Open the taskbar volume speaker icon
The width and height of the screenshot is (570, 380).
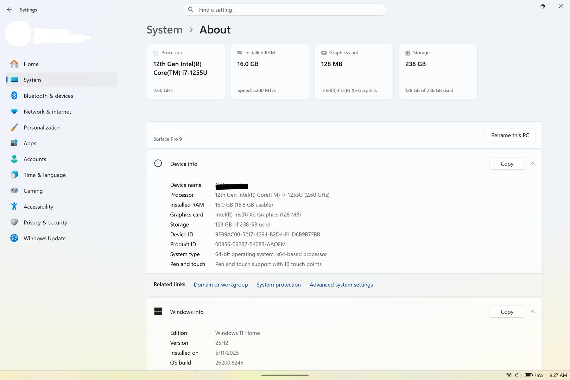[518, 375]
